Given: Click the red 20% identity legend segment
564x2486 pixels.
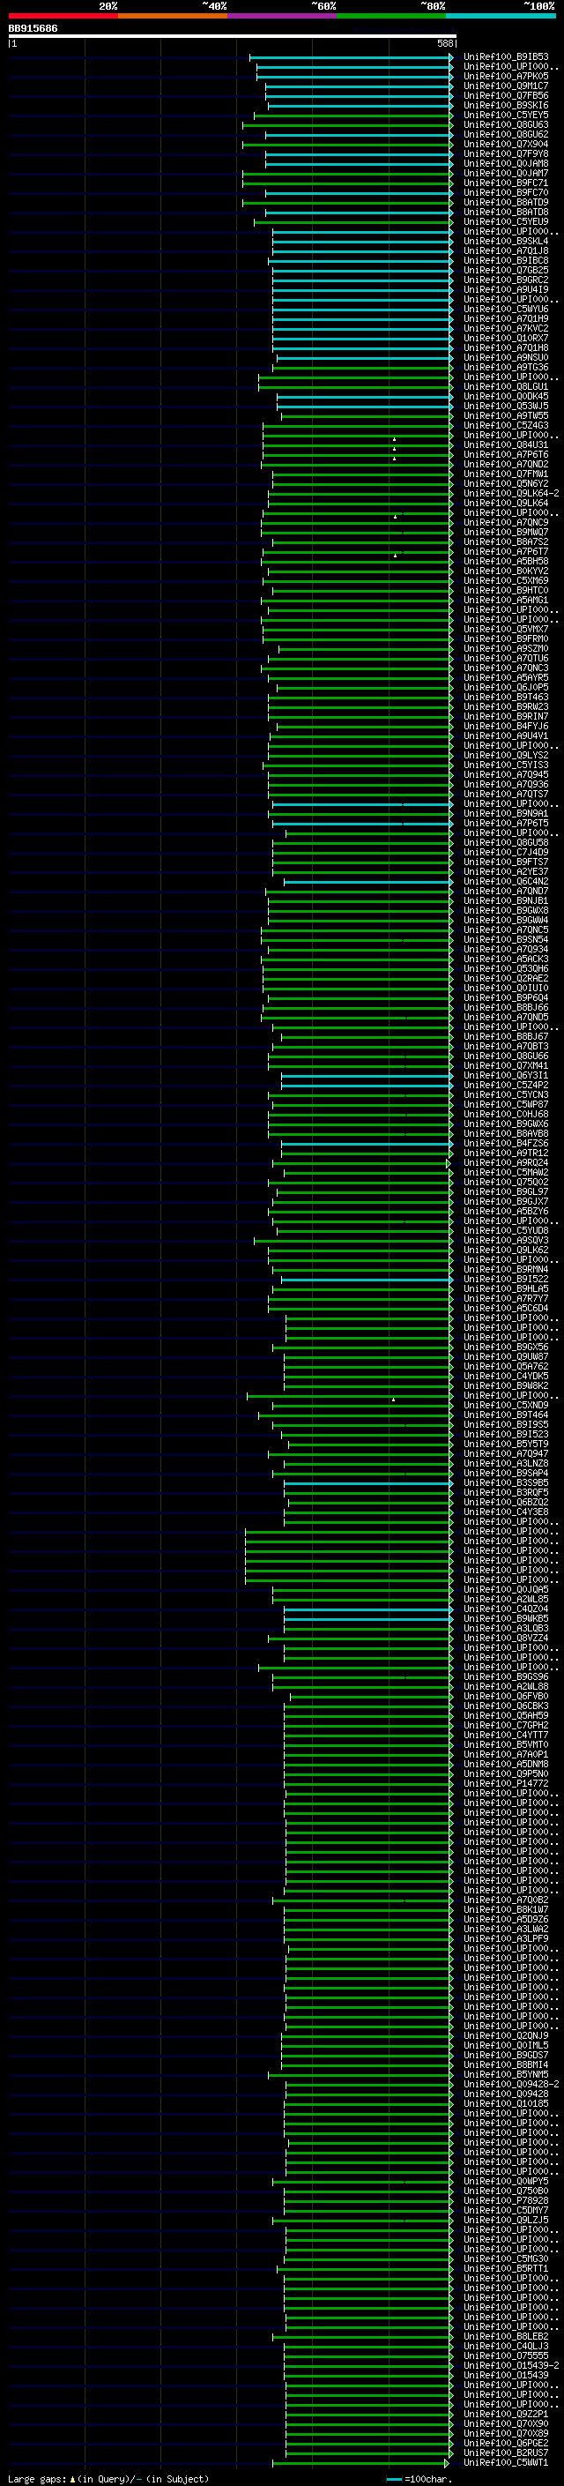Looking at the screenshot, I should coord(63,17).
